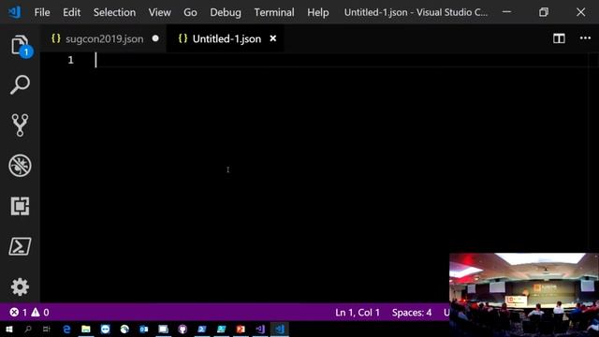Screen dimensions: 599x337
Task: Click Spaces: 4 indentation setting
Action: (412, 313)
